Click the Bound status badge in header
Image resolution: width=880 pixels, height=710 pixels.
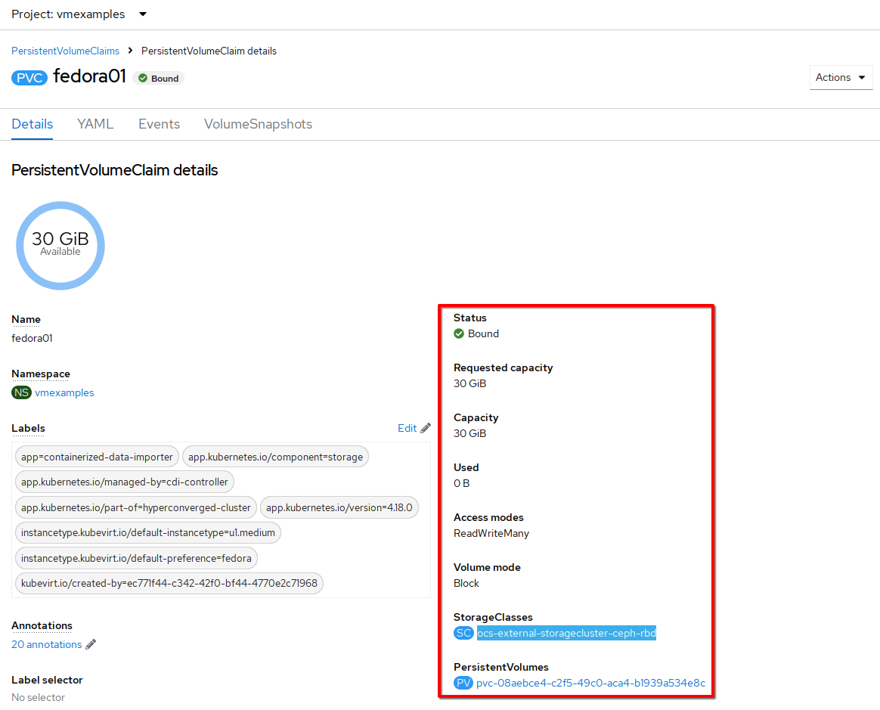point(158,79)
